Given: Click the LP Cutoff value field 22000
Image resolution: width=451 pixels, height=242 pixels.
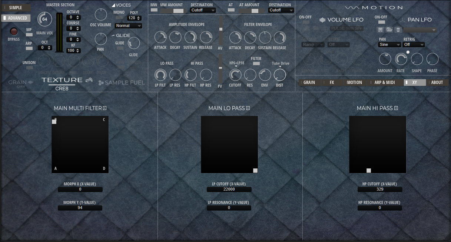Looking at the screenshot, I should point(229,189).
